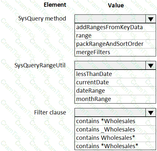Screen dimensions: 157x151
Task: Click the Filter clause selection field
Action: [110, 113]
